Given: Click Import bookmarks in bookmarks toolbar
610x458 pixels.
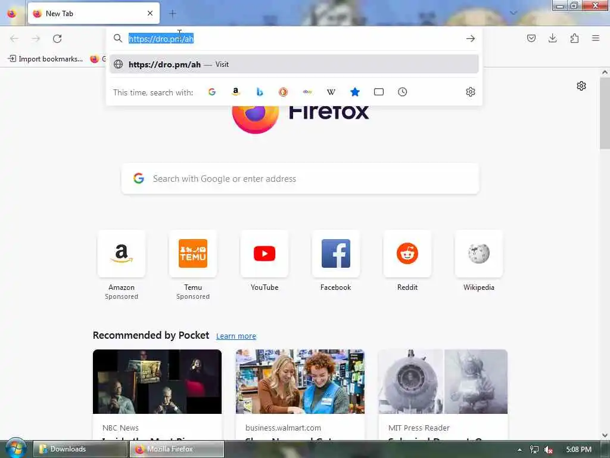Looking at the screenshot, I should click(x=45, y=59).
